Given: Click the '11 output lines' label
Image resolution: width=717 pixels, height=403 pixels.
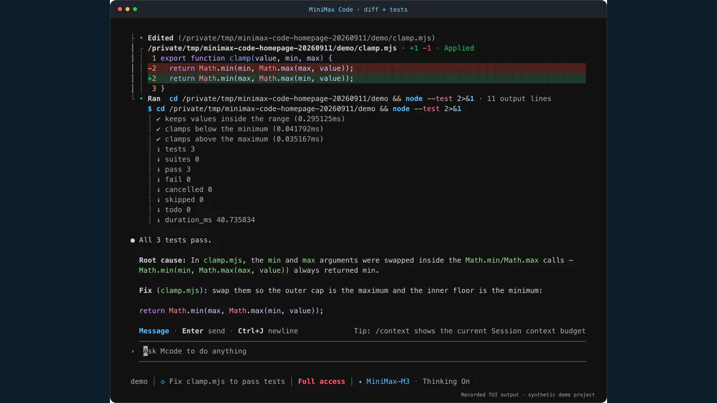Looking at the screenshot, I should pyautogui.click(x=519, y=99).
